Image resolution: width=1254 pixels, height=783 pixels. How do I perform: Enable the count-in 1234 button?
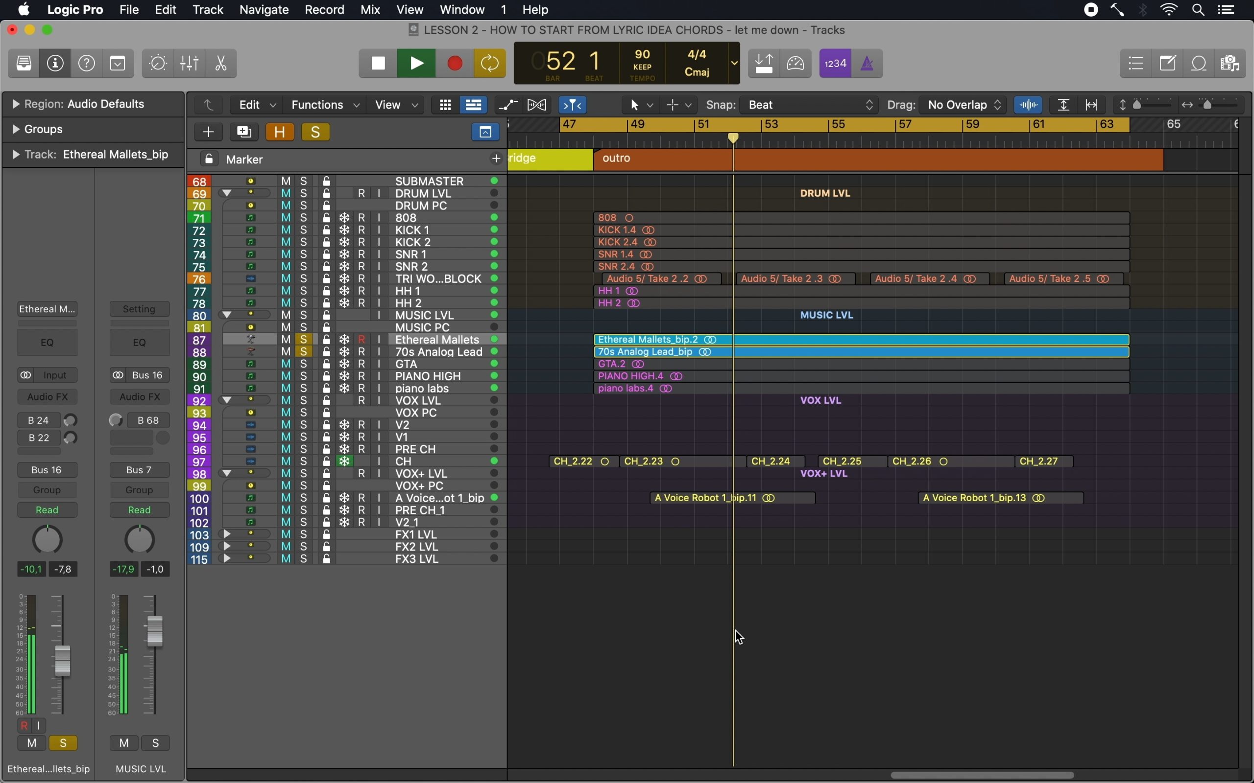[x=835, y=64]
